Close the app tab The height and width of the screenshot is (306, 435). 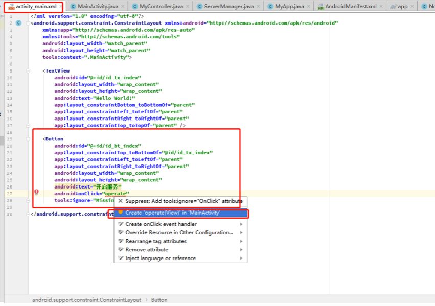pos(412,6)
